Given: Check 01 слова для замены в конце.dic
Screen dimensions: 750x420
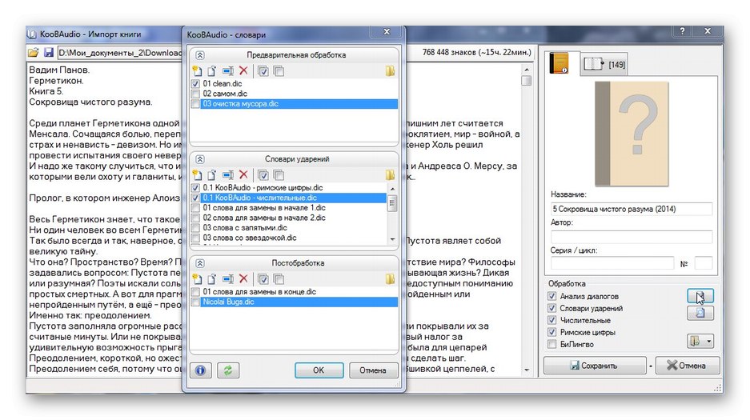Looking at the screenshot, I should (x=195, y=292).
